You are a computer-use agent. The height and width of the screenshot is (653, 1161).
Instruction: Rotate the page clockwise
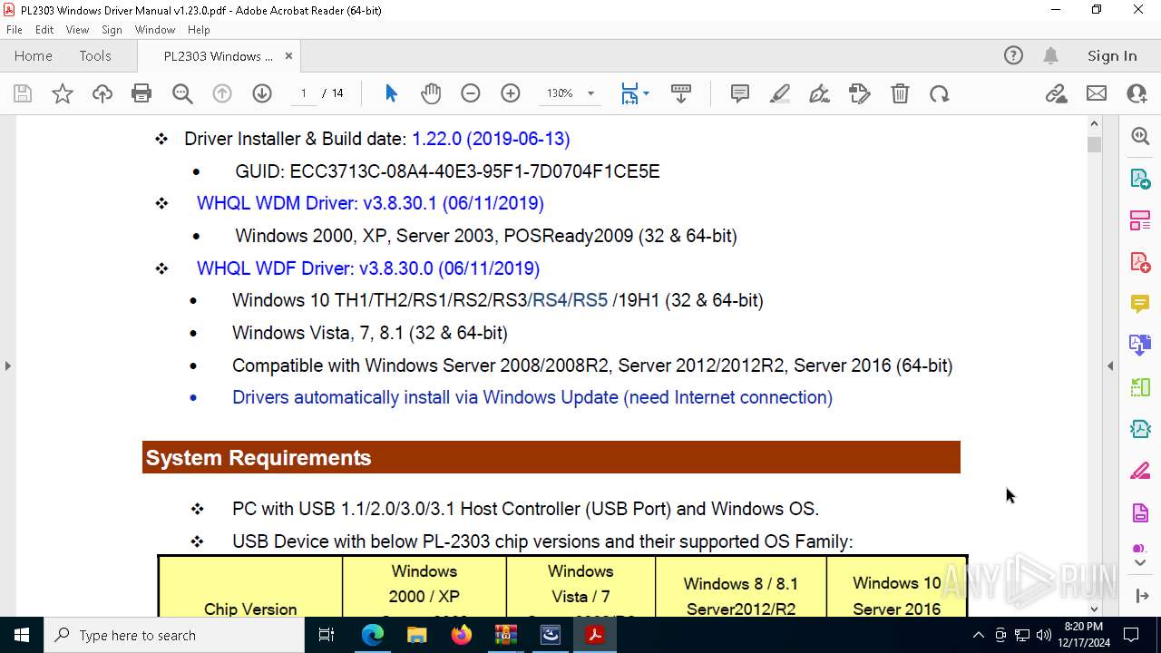click(x=940, y=93)
